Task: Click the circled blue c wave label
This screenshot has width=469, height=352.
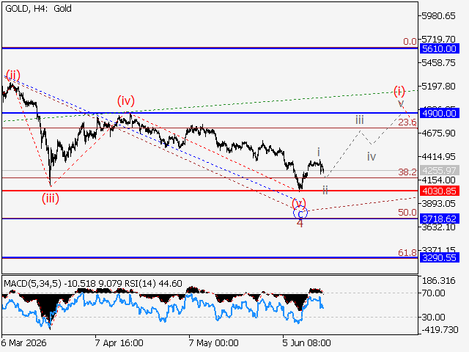Action: (300, 213)
